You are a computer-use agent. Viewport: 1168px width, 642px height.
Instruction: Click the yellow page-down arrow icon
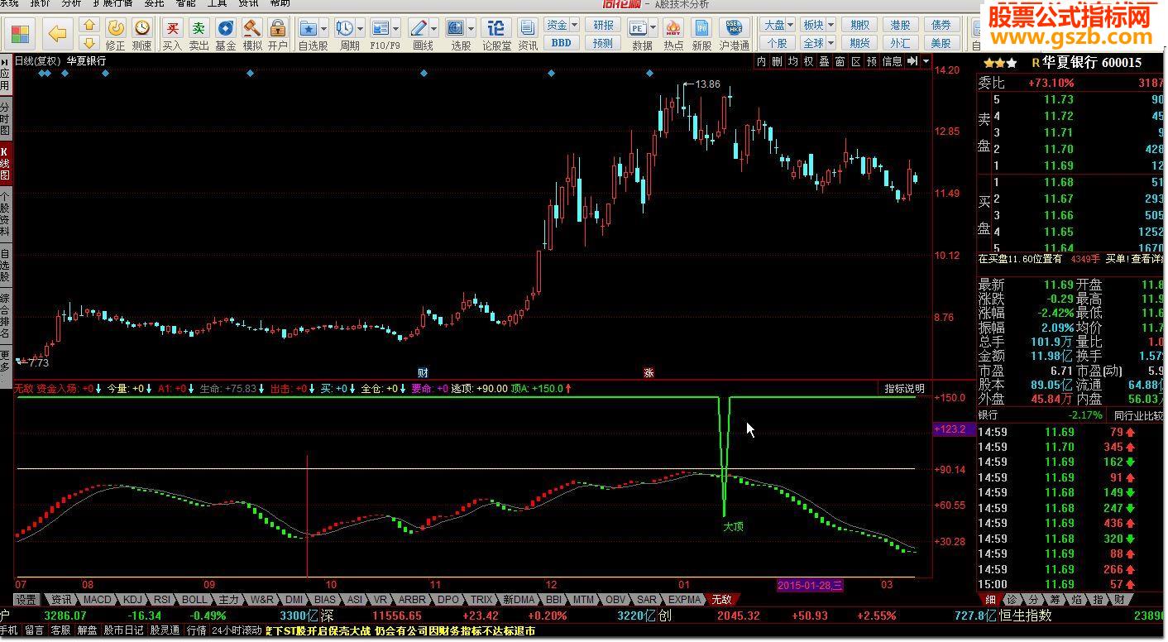pos(89,43)
